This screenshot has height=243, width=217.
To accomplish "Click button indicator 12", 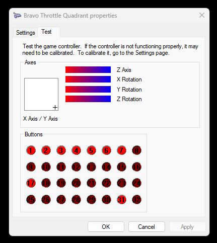I will 76,167.
